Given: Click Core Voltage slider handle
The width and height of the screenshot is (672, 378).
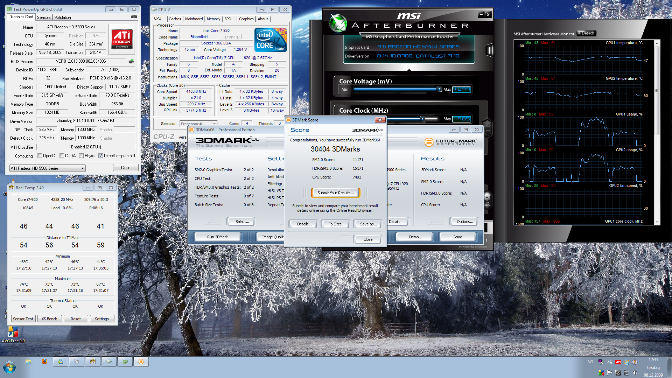Looking at the screenshot, I should pyautogui.click(x=440, y=89).
